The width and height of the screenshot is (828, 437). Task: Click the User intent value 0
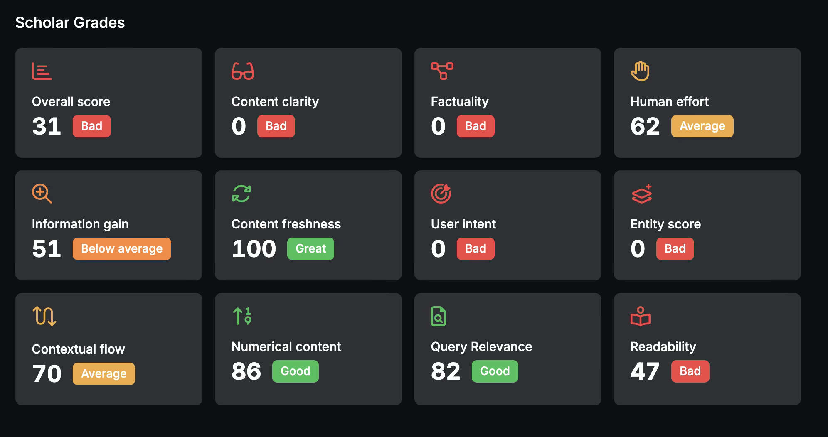(x=439, y=249)
